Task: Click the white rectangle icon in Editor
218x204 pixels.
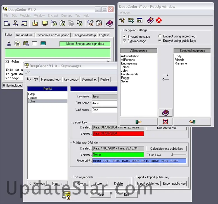Action: (x=34, y=43)
